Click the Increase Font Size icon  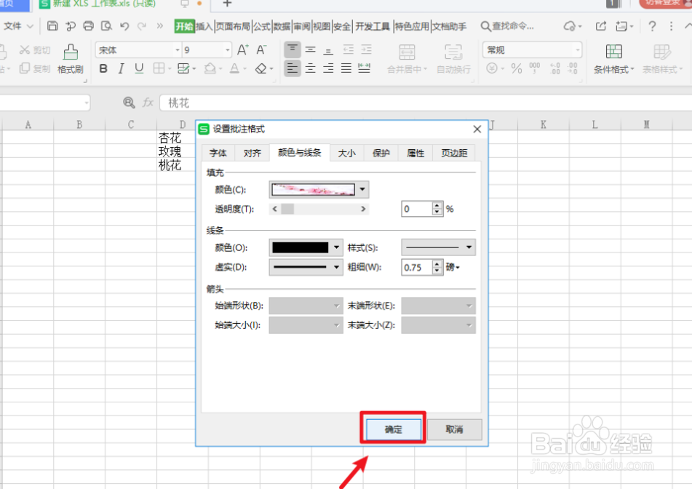(x=243, y=49)
